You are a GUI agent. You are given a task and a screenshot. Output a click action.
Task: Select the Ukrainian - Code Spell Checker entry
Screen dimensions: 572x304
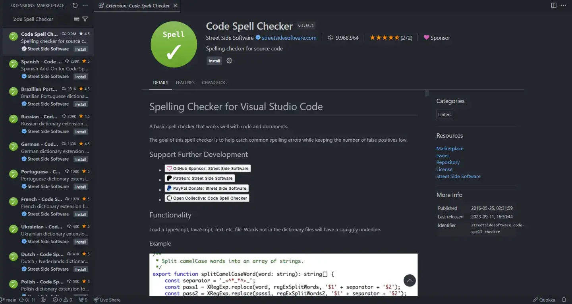click(48, 234)
